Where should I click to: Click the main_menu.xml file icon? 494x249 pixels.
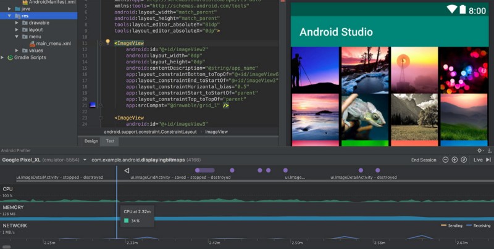click(x=32, y=44)
